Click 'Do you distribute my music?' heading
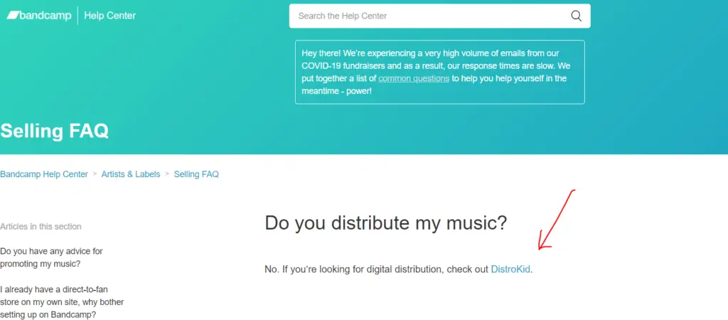Image resolution: width=728 pixels, height=320 pixels. (386, 223)
